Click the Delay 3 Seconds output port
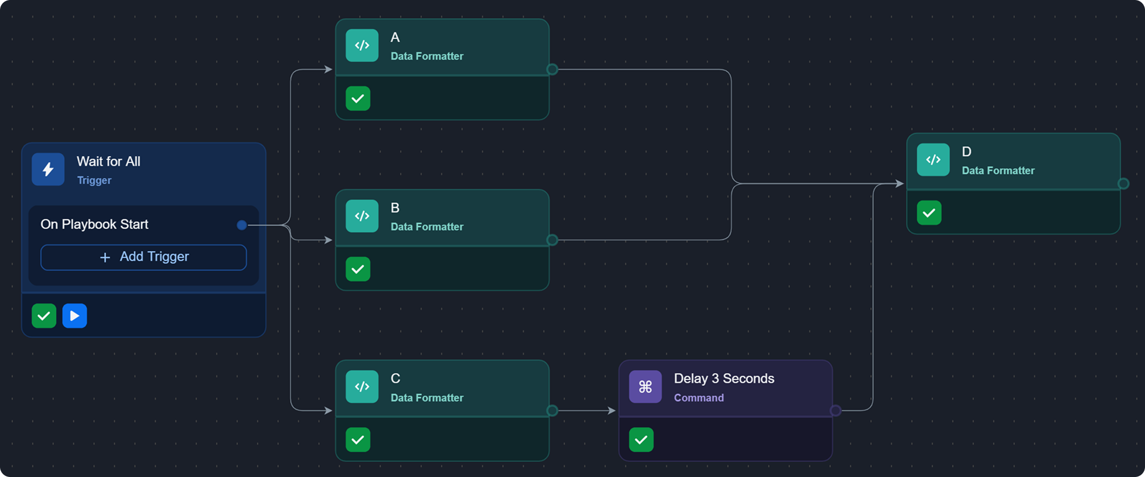The height and width of the screenshot is (477, 1145). click(835, 411)
